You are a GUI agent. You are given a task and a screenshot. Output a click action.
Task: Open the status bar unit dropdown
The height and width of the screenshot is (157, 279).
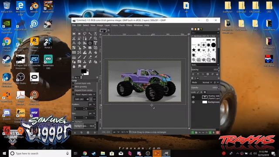(x=116, y=132)
